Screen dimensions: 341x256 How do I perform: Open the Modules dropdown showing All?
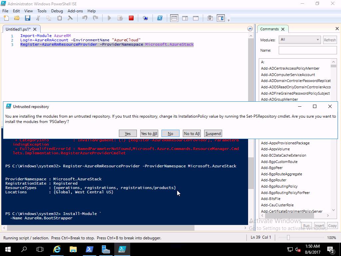(x=300, y=40)
